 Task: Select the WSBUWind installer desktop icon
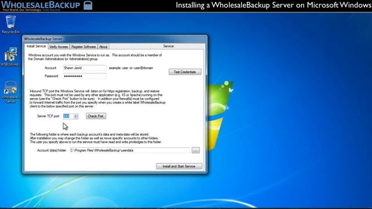(10, 56)
